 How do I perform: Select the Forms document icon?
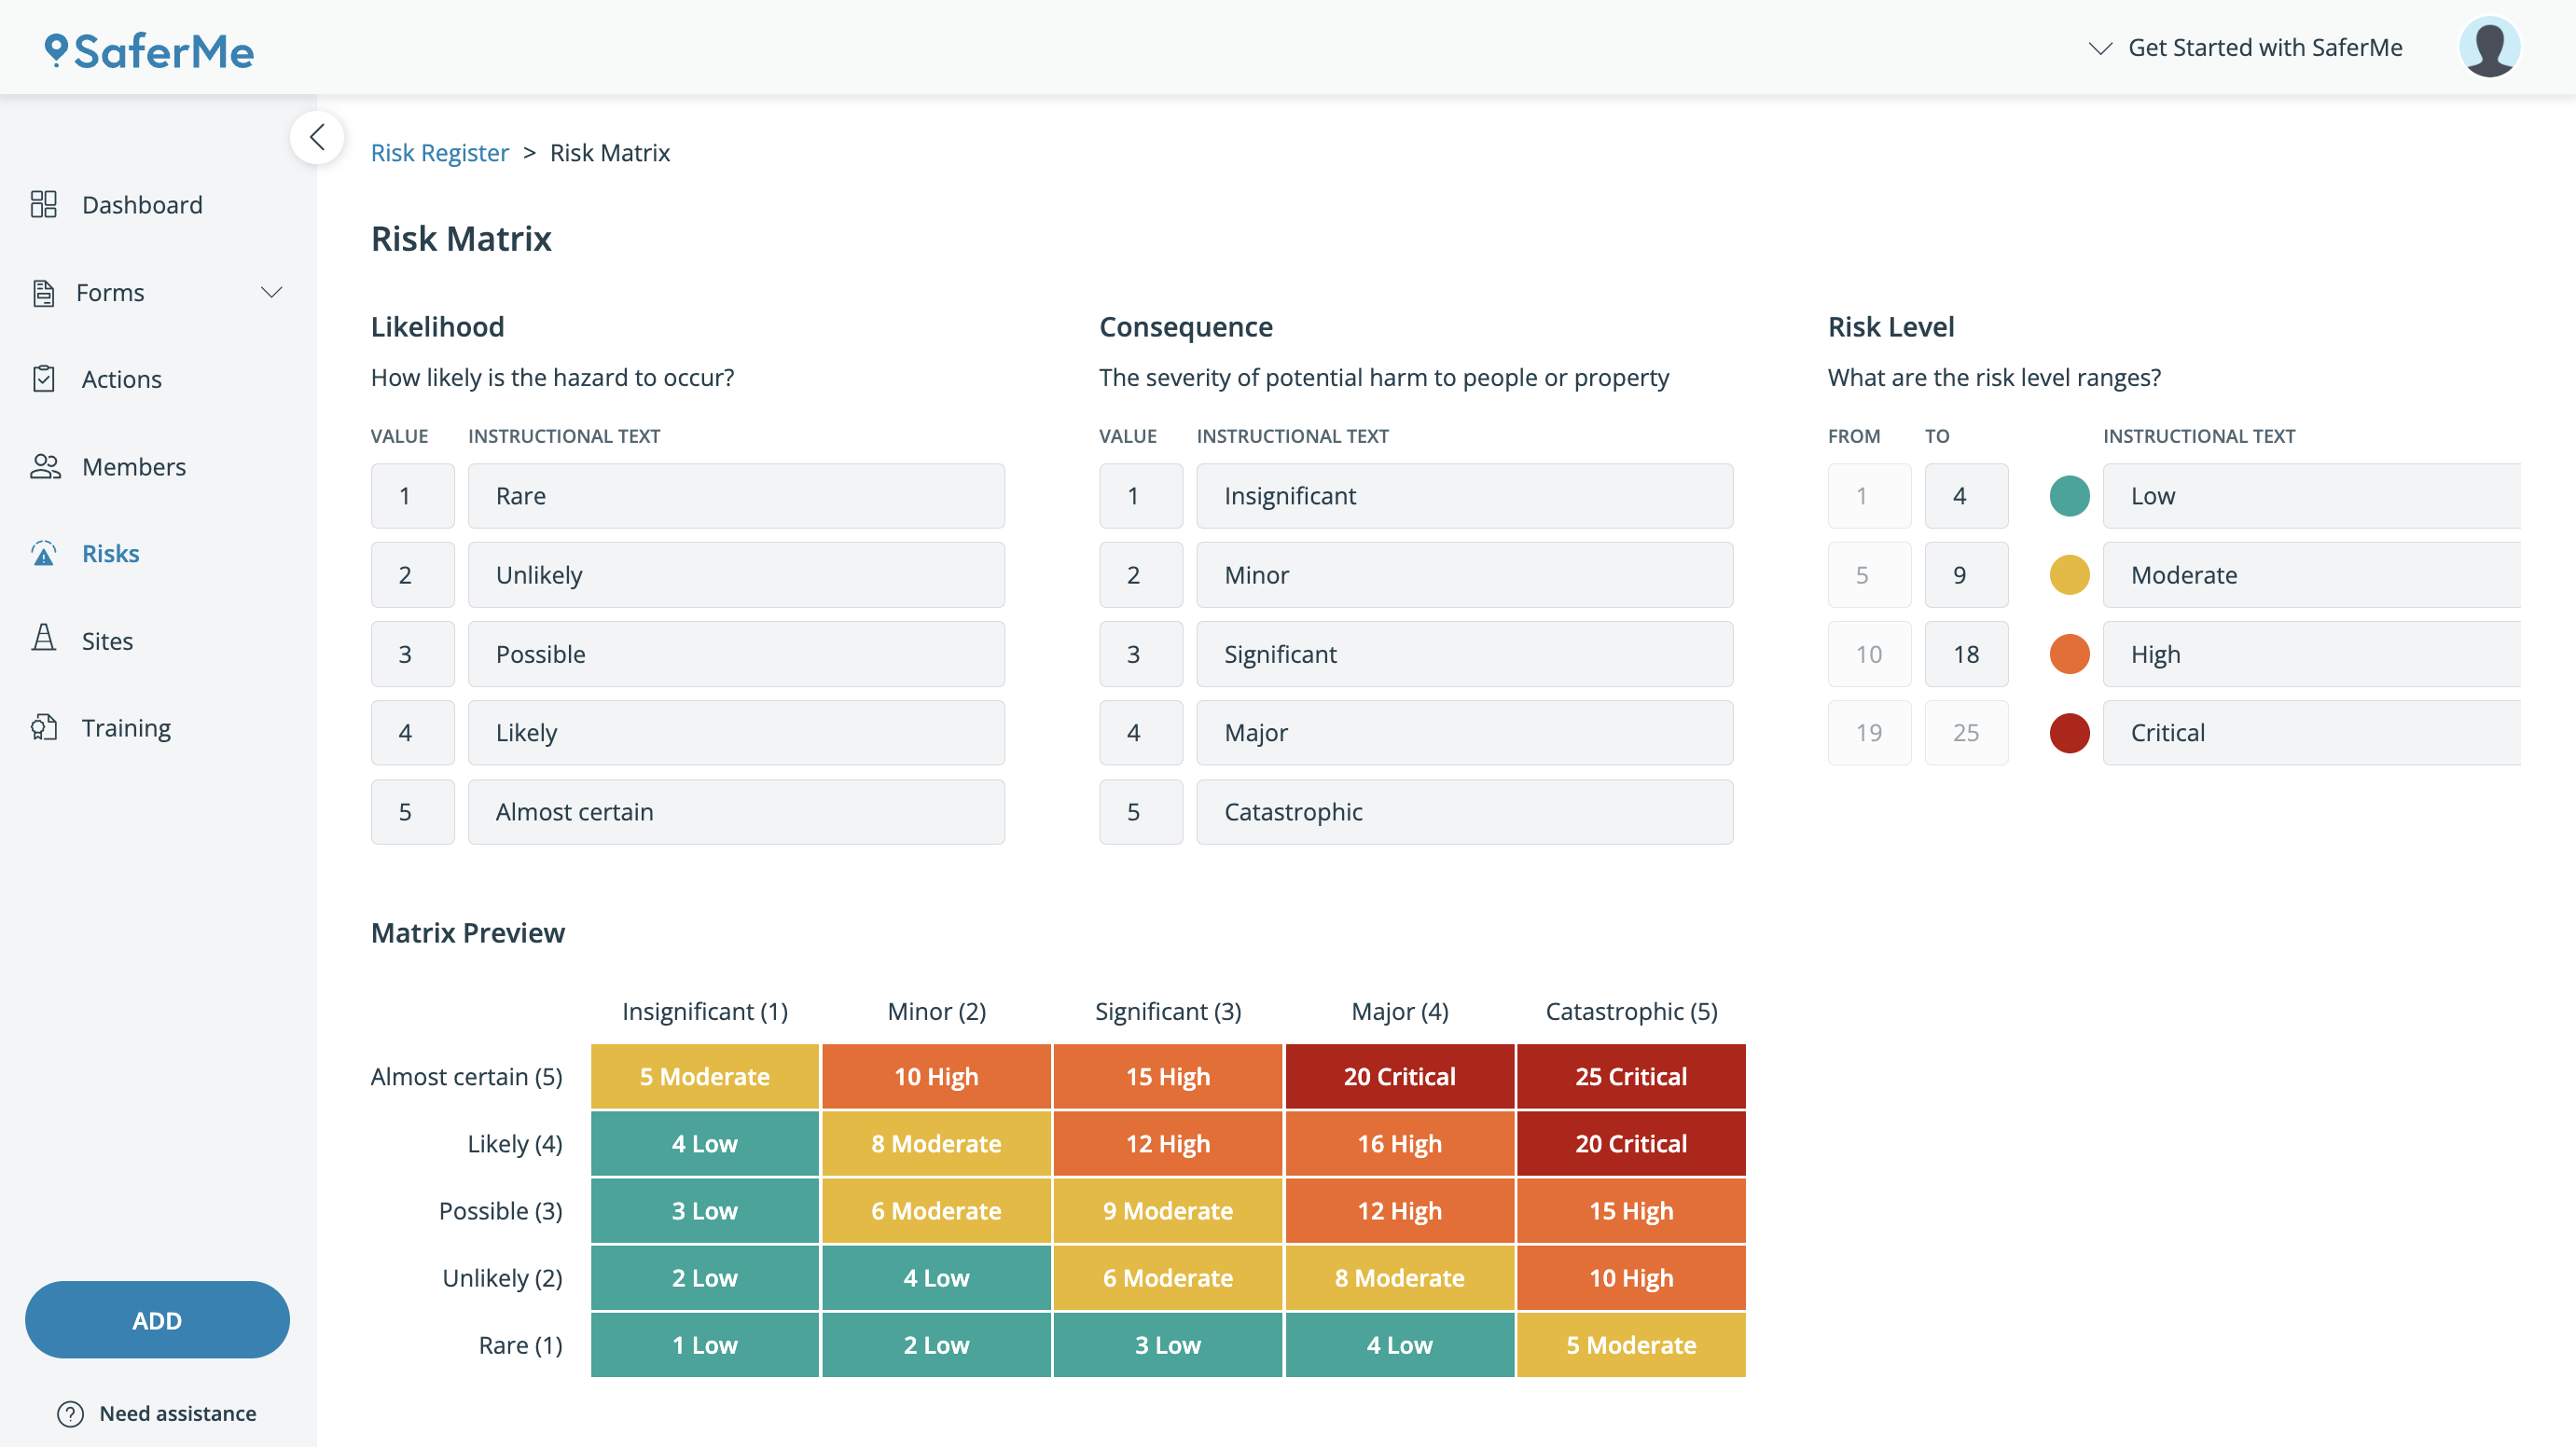tap(45, 292)
